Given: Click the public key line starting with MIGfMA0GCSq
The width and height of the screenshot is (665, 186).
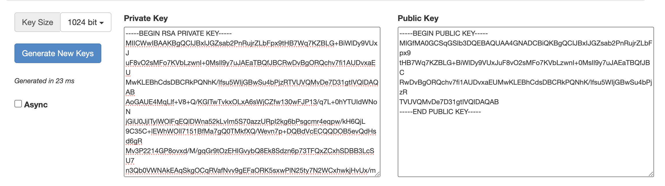Looking at the screenshot, I should click(525, 43).
